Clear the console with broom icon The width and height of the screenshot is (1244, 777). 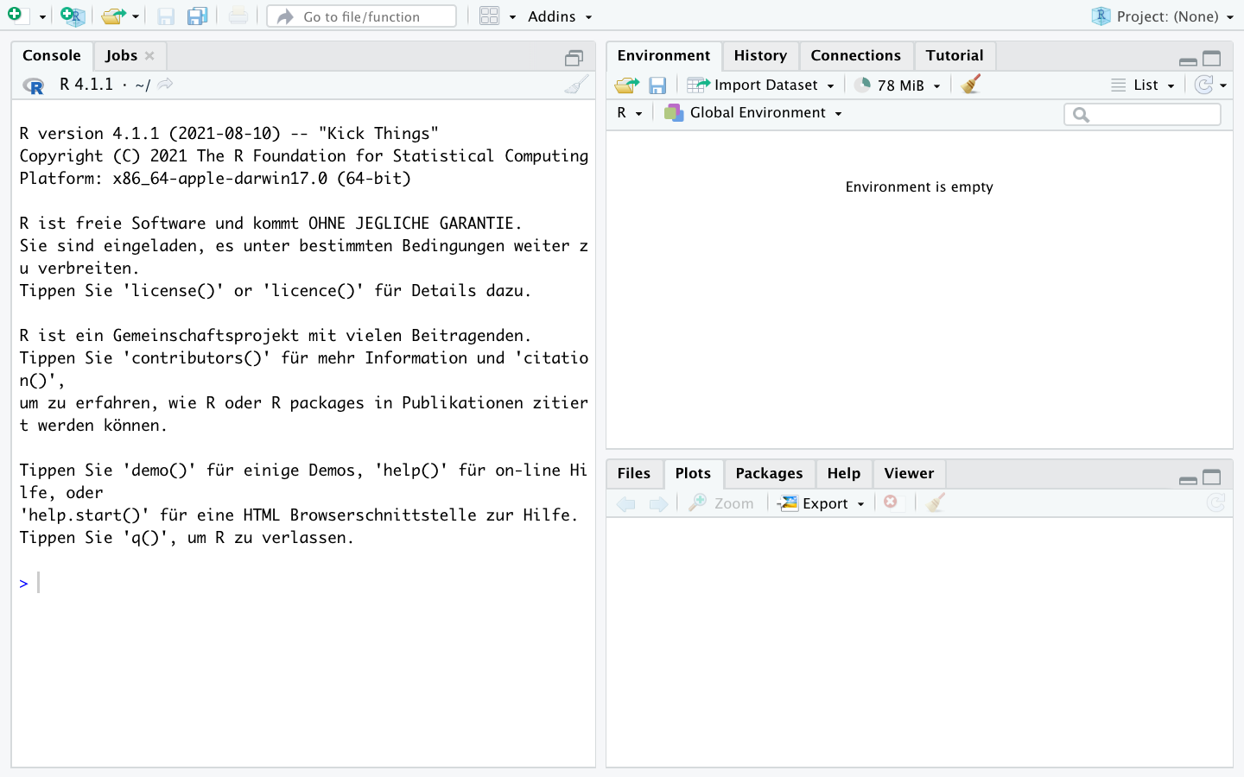pyautogui.click(x=577, y=84)
